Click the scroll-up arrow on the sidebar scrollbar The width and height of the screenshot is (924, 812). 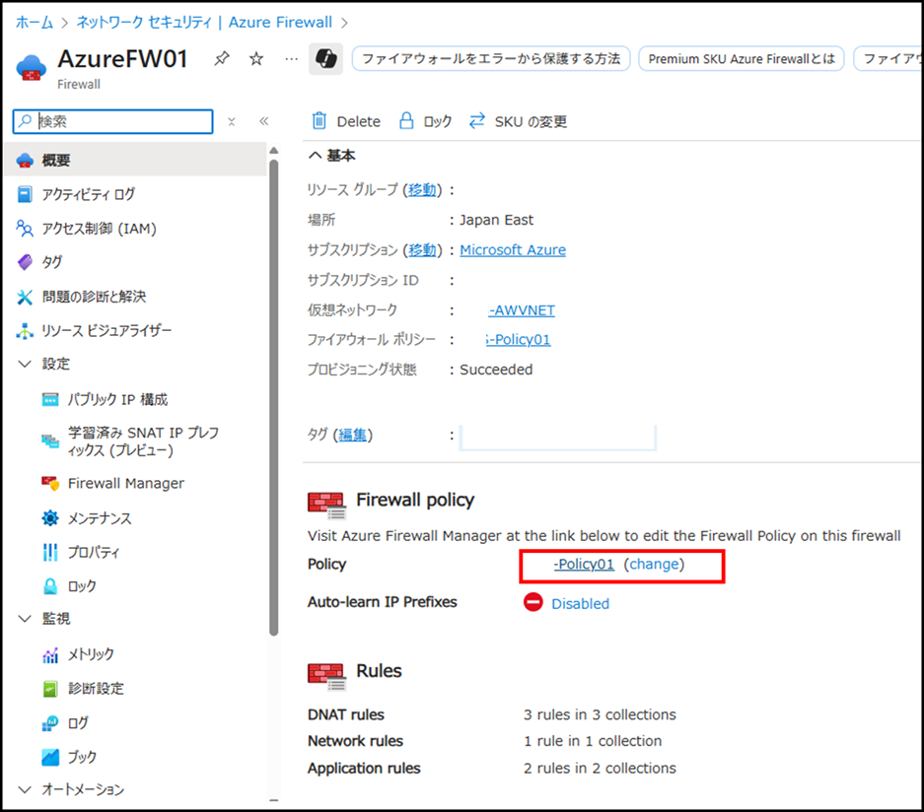(x=273, y=151)
